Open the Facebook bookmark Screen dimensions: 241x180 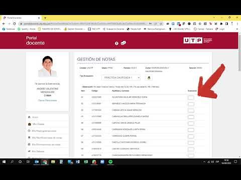pos(9,29)
